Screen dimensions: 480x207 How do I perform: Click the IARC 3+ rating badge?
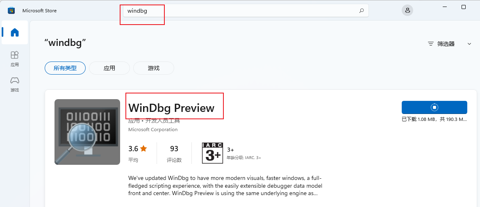pyautogui.click(x=212, y=153)
